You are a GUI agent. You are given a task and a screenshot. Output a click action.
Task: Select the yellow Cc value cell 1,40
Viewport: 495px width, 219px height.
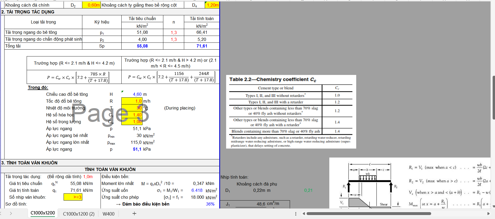coord(132,115)
